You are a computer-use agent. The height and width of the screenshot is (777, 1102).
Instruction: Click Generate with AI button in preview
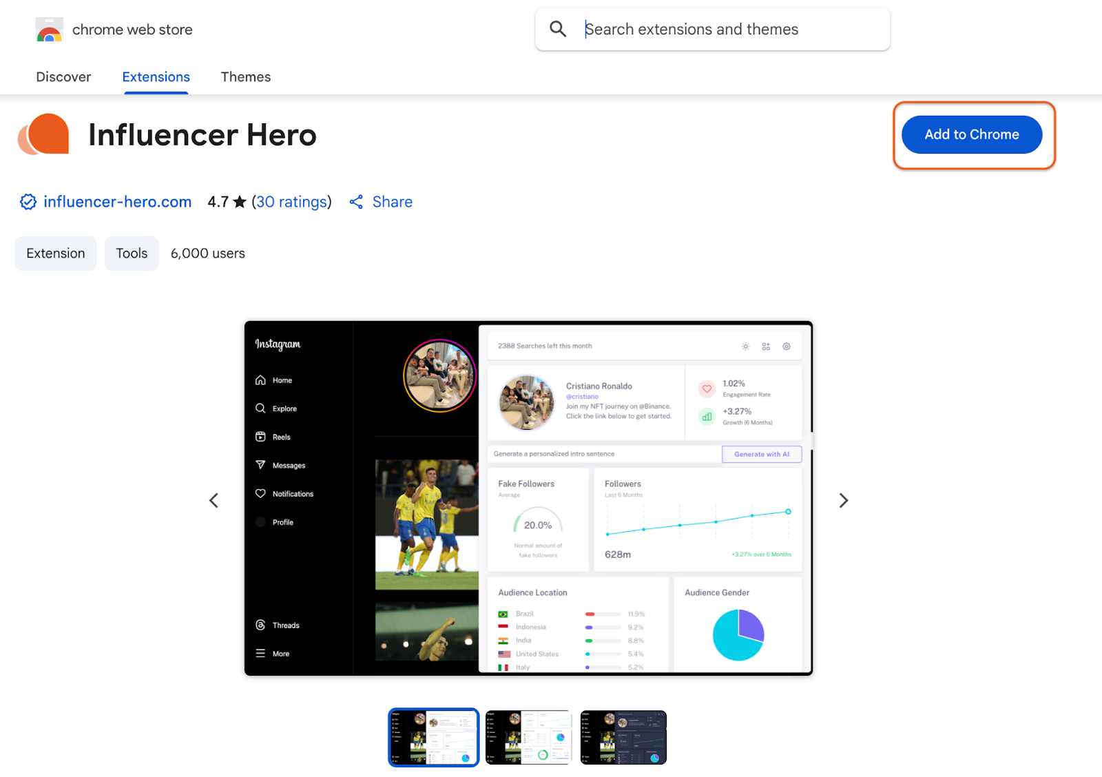click(762, 454)
